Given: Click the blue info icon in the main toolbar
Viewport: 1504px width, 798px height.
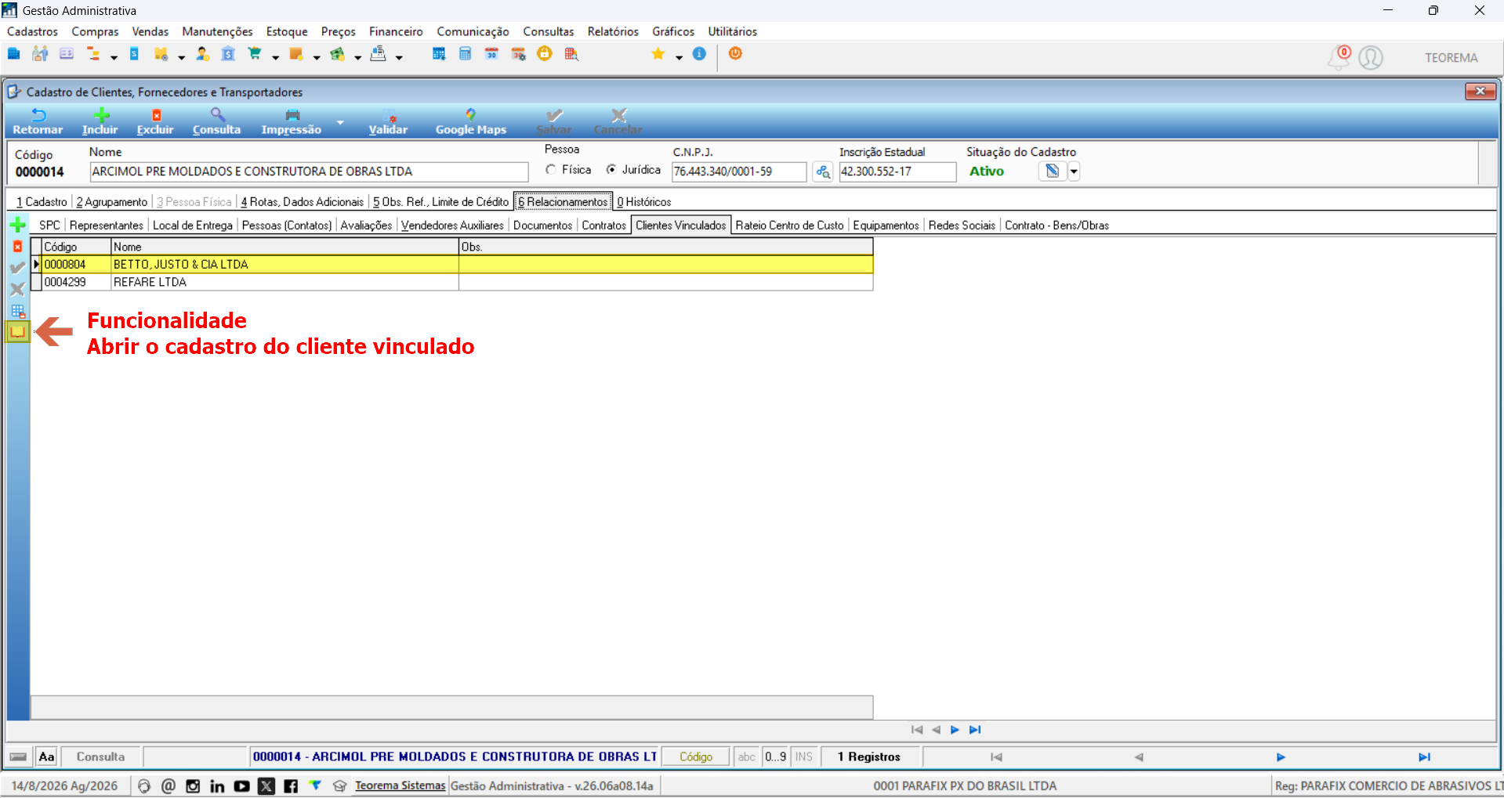Looking at the screenshot, I should [x=699, y=53].
